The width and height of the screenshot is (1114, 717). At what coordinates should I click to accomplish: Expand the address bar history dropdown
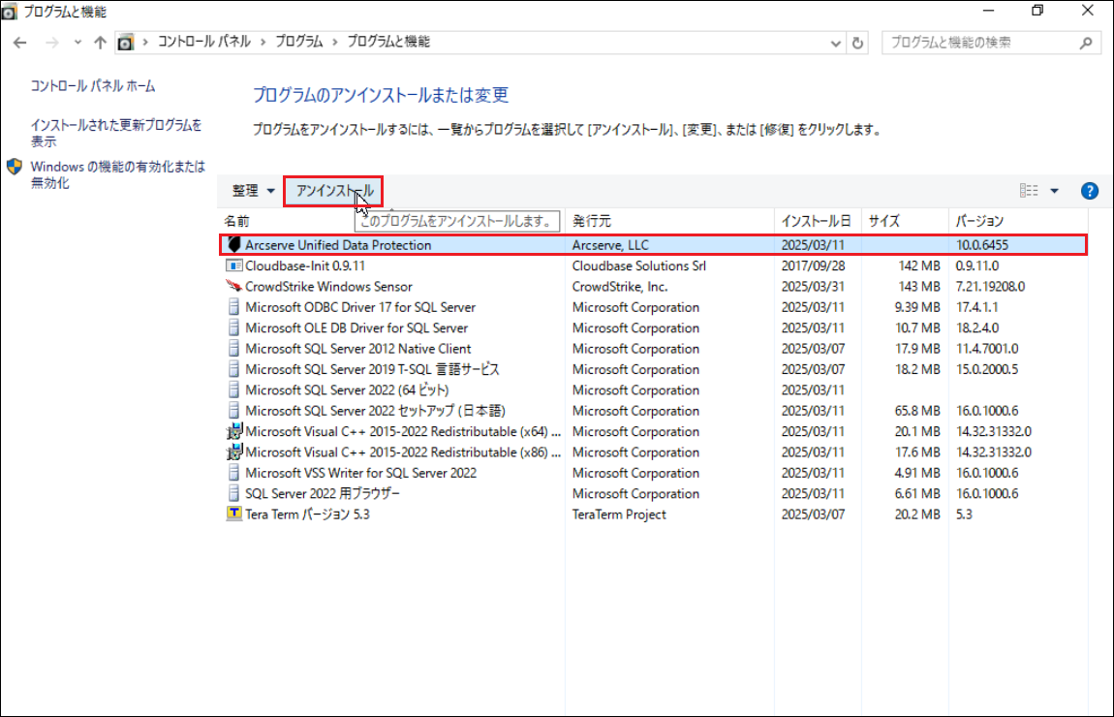click(835, 44)
